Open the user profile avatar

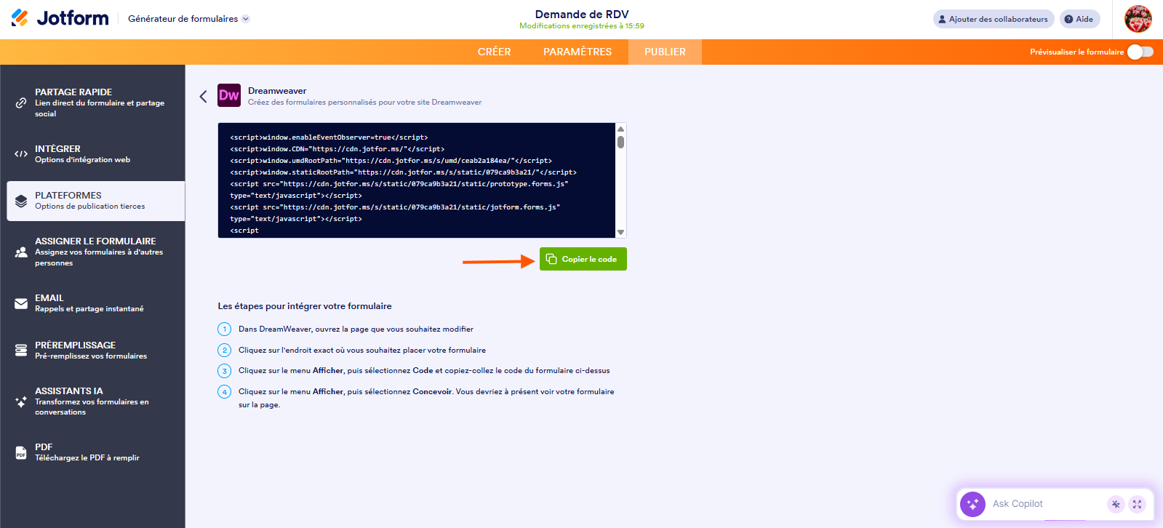tap(1138, 19)
